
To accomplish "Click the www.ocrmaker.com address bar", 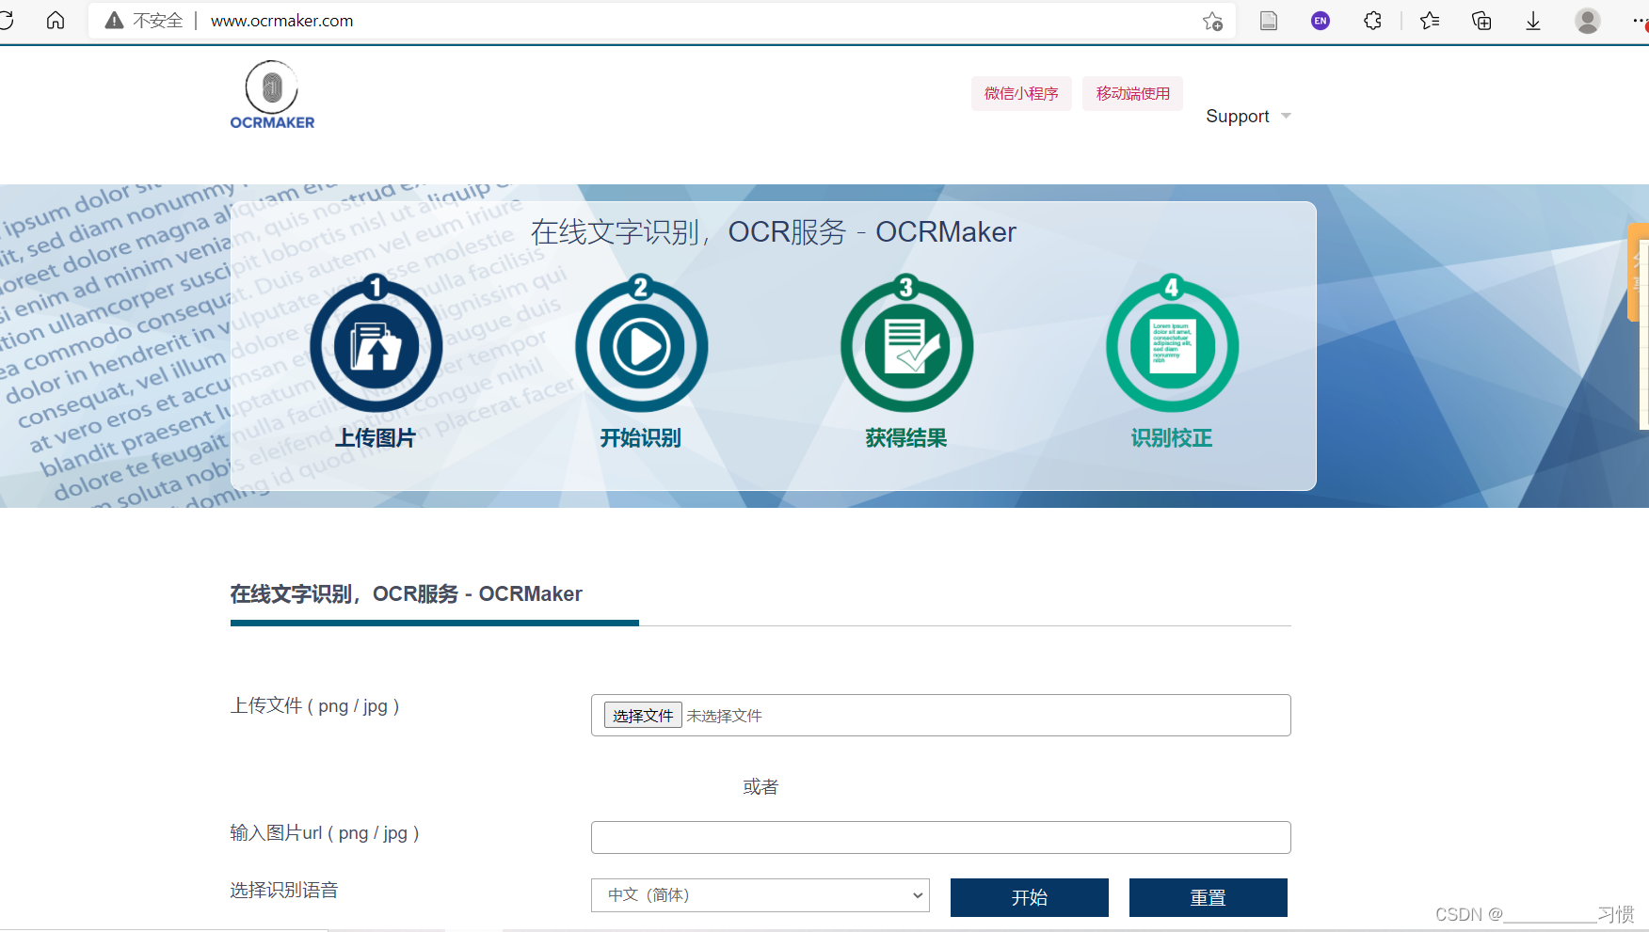I will 281,21.
